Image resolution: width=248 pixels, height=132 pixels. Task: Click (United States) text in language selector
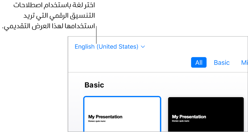(117, 47)
